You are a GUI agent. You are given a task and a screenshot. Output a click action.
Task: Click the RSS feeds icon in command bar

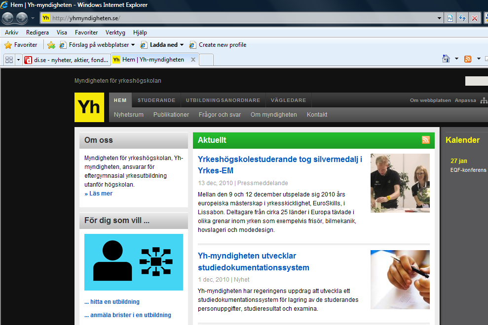[468, 59]
